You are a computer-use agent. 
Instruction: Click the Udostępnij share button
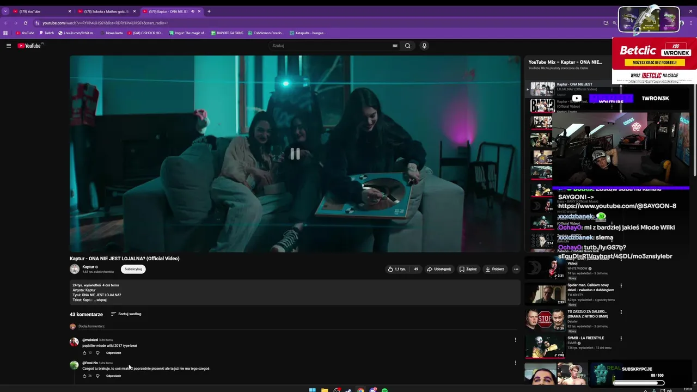(x=439, y=269)
